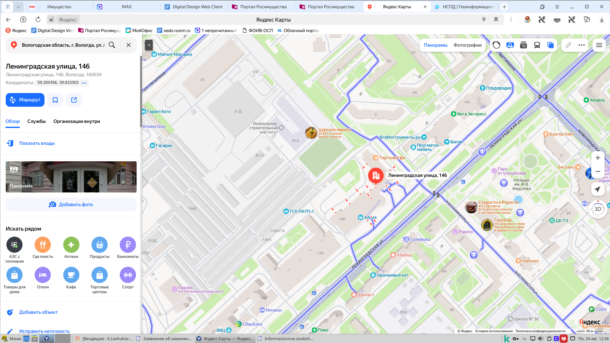Search nearby Товары для дома

click(x=14, y=280)
